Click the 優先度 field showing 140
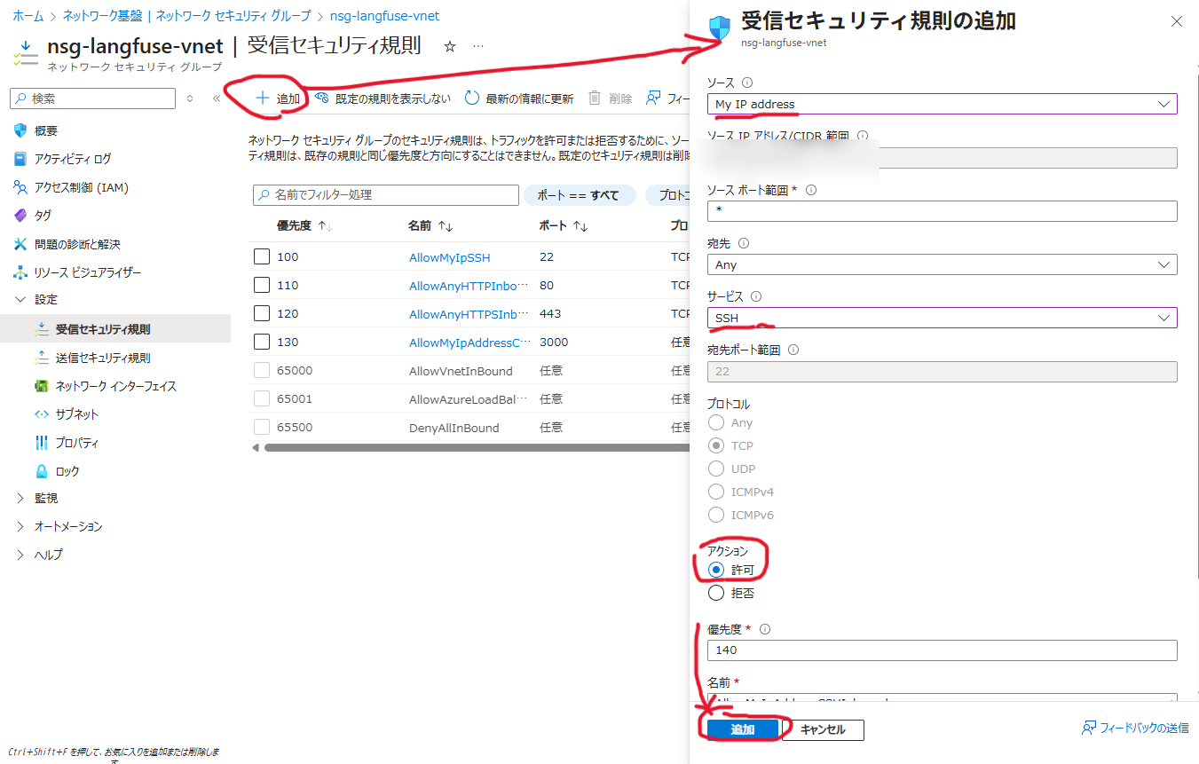This screenshot has width=1199, height=764. [942, 650]
